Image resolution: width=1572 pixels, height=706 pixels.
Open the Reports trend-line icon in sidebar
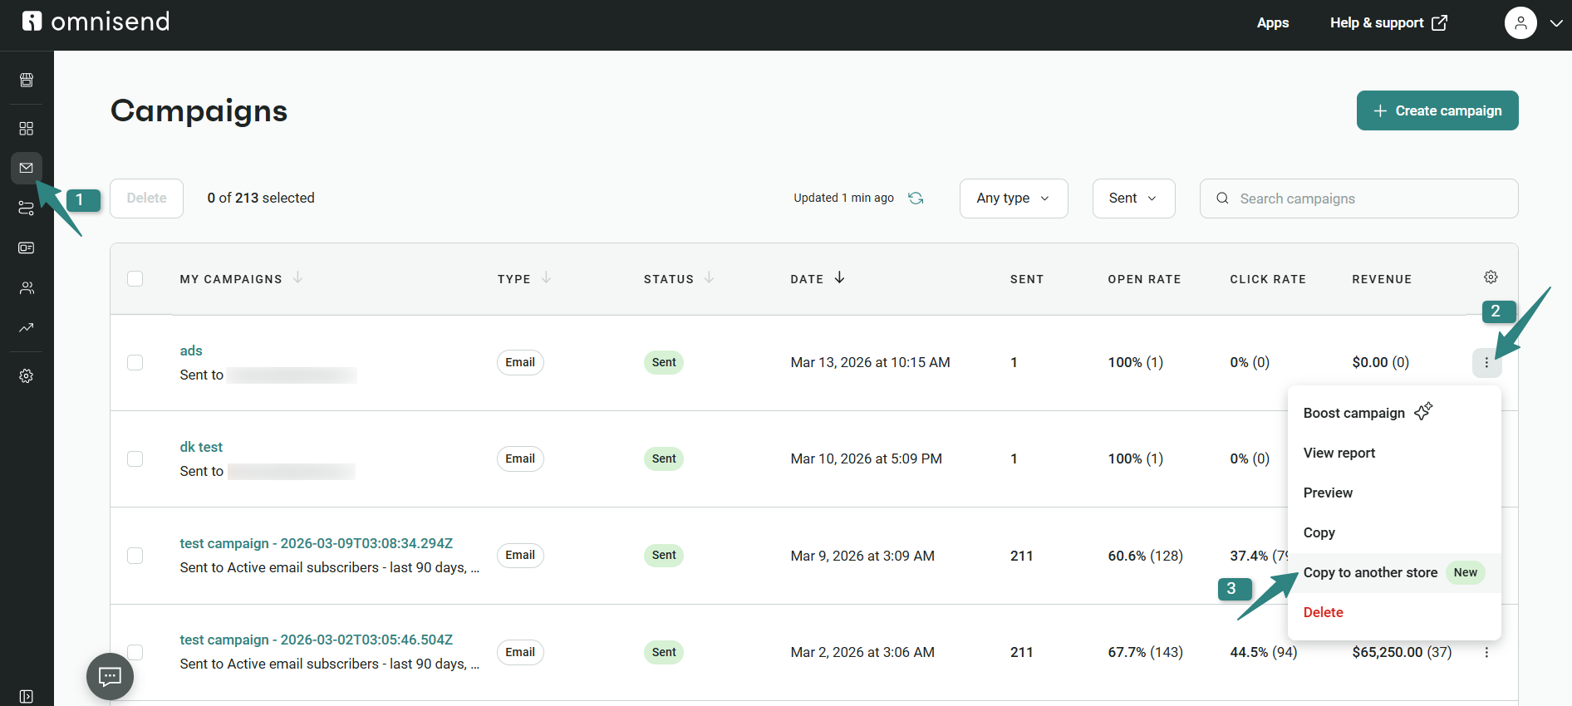click(x=27, y=328)
